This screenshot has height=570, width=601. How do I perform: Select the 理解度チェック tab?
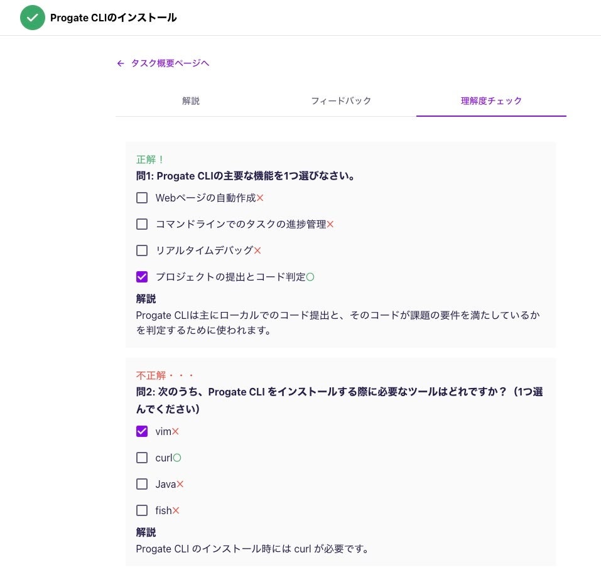(491, 100)
